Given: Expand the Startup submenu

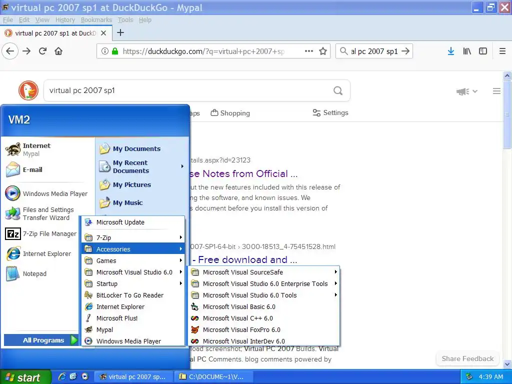Looking at the screenshot, I should pos(133,283).
